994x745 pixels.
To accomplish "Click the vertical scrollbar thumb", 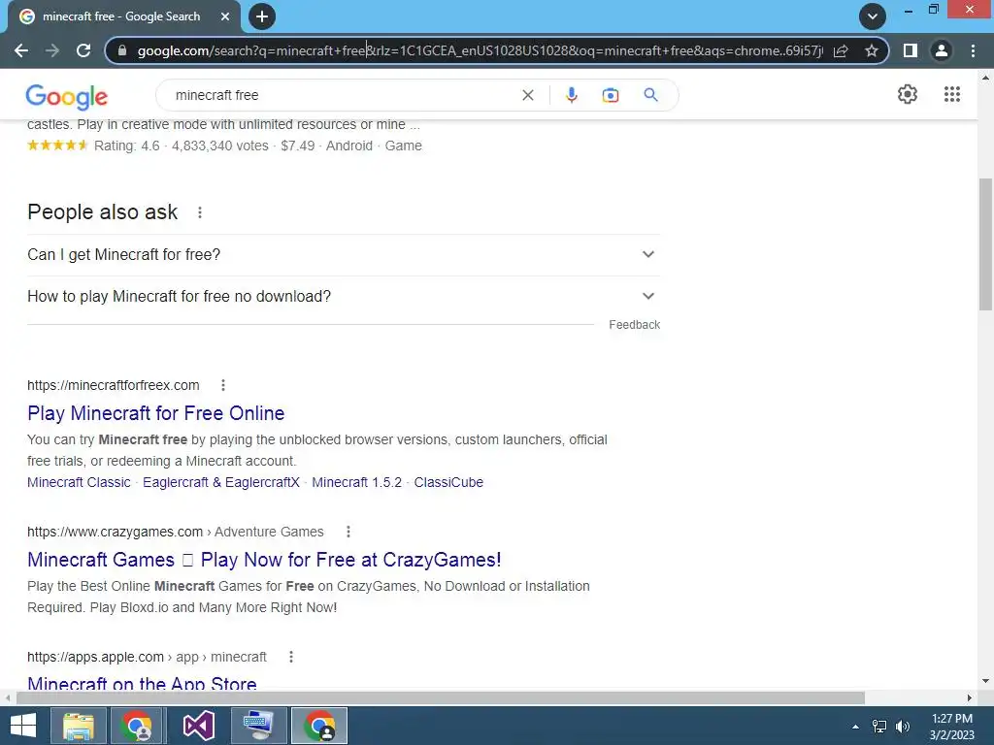I will pyautogui.click(x=985, y=244).
